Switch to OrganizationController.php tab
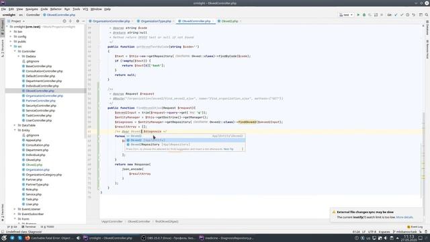430x242 pixels. tap(111, 21)
